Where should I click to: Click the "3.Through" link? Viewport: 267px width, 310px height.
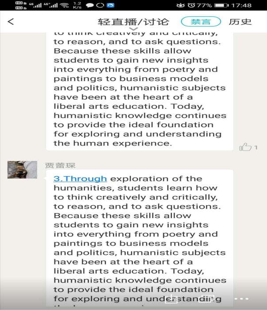tap(80, 179)
